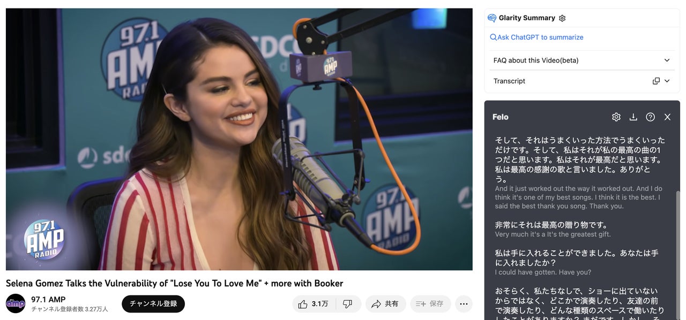This screenshot has width=686, height=320.
Task: Click the Selena Gomez video title
Action: pyautogui.click(x=175, y=283)
